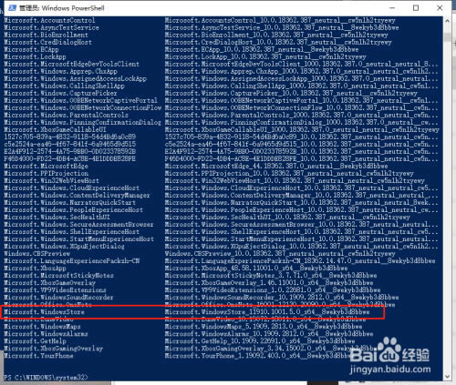The image size is (456, 385).
Task: Click the vertical scrollbar thumb
Action: click(447, 37)
